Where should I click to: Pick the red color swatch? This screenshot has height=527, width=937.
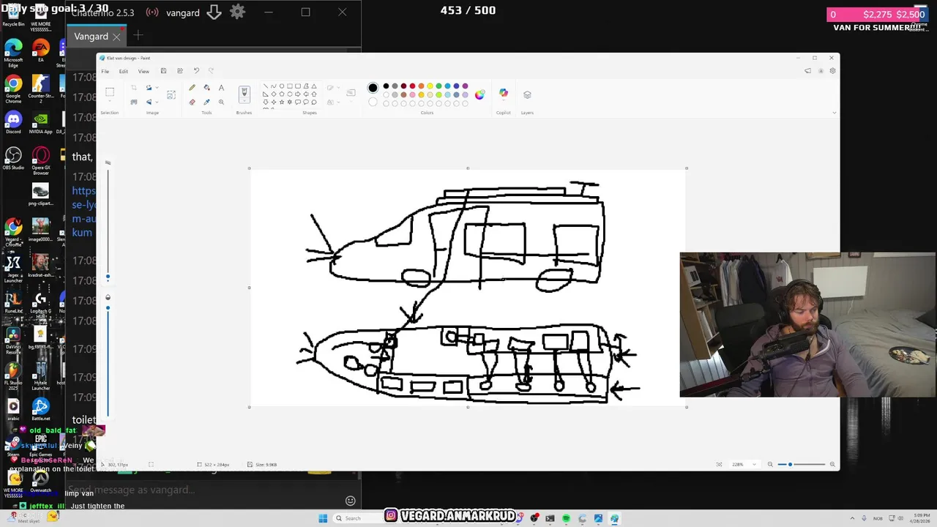tap(412, 86)
